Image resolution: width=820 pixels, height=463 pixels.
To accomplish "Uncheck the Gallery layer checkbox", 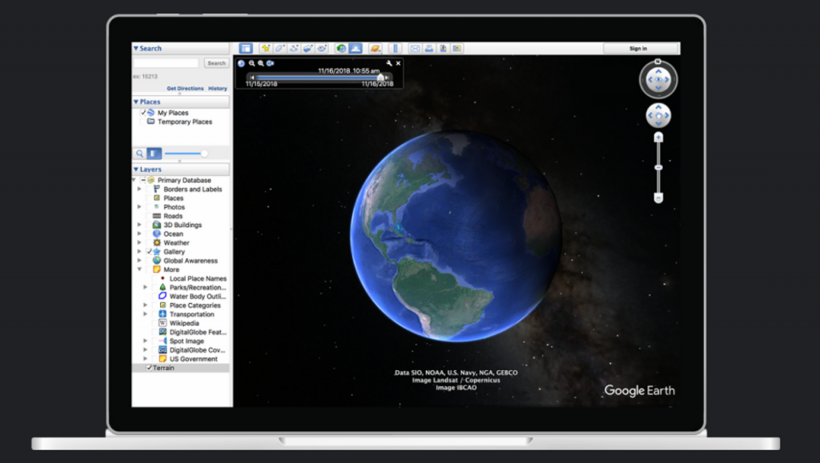I will click(x=149, y=252).
